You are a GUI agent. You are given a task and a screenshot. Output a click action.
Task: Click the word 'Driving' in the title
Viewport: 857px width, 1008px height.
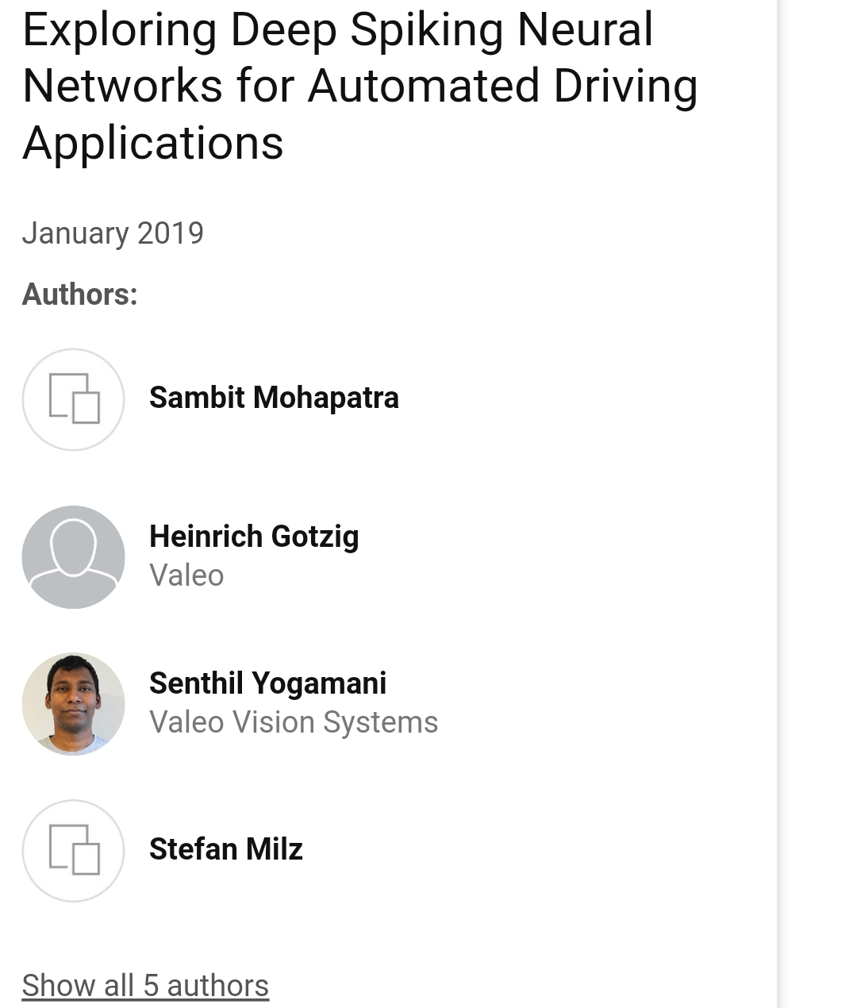click(625, 87)
